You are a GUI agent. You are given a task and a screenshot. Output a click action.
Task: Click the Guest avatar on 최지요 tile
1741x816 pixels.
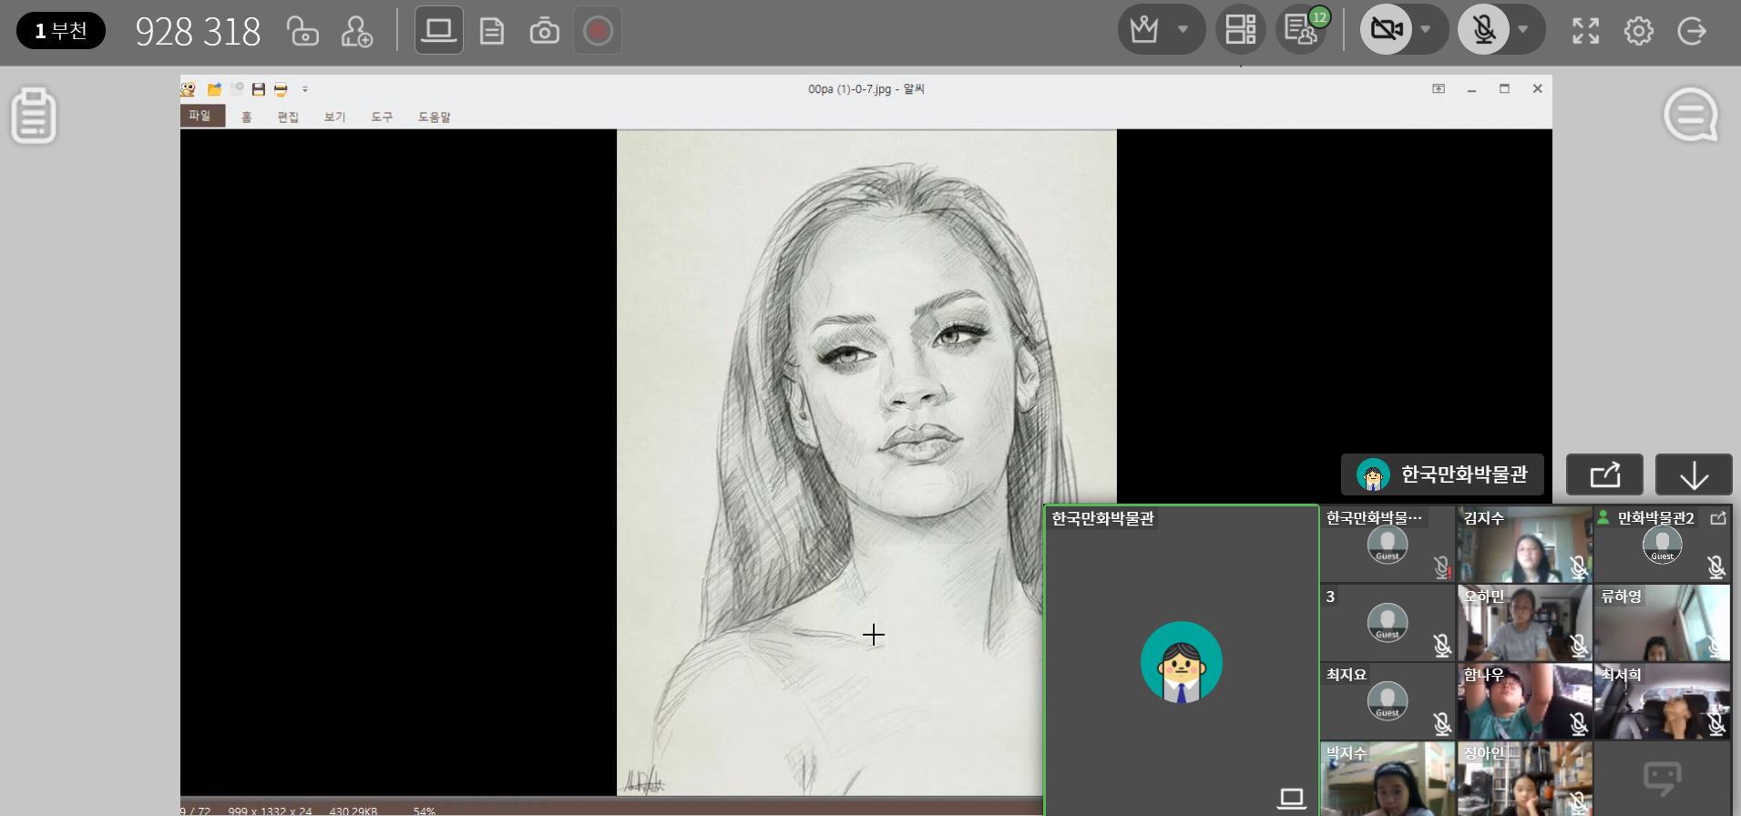click(1388, 701)
